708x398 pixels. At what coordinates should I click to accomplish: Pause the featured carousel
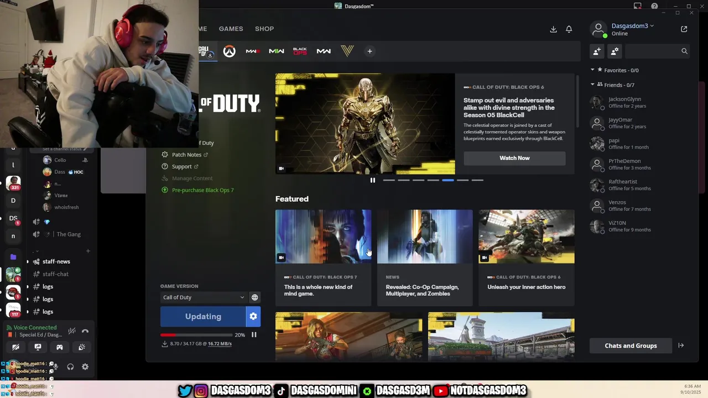click(x=372, y=180)
